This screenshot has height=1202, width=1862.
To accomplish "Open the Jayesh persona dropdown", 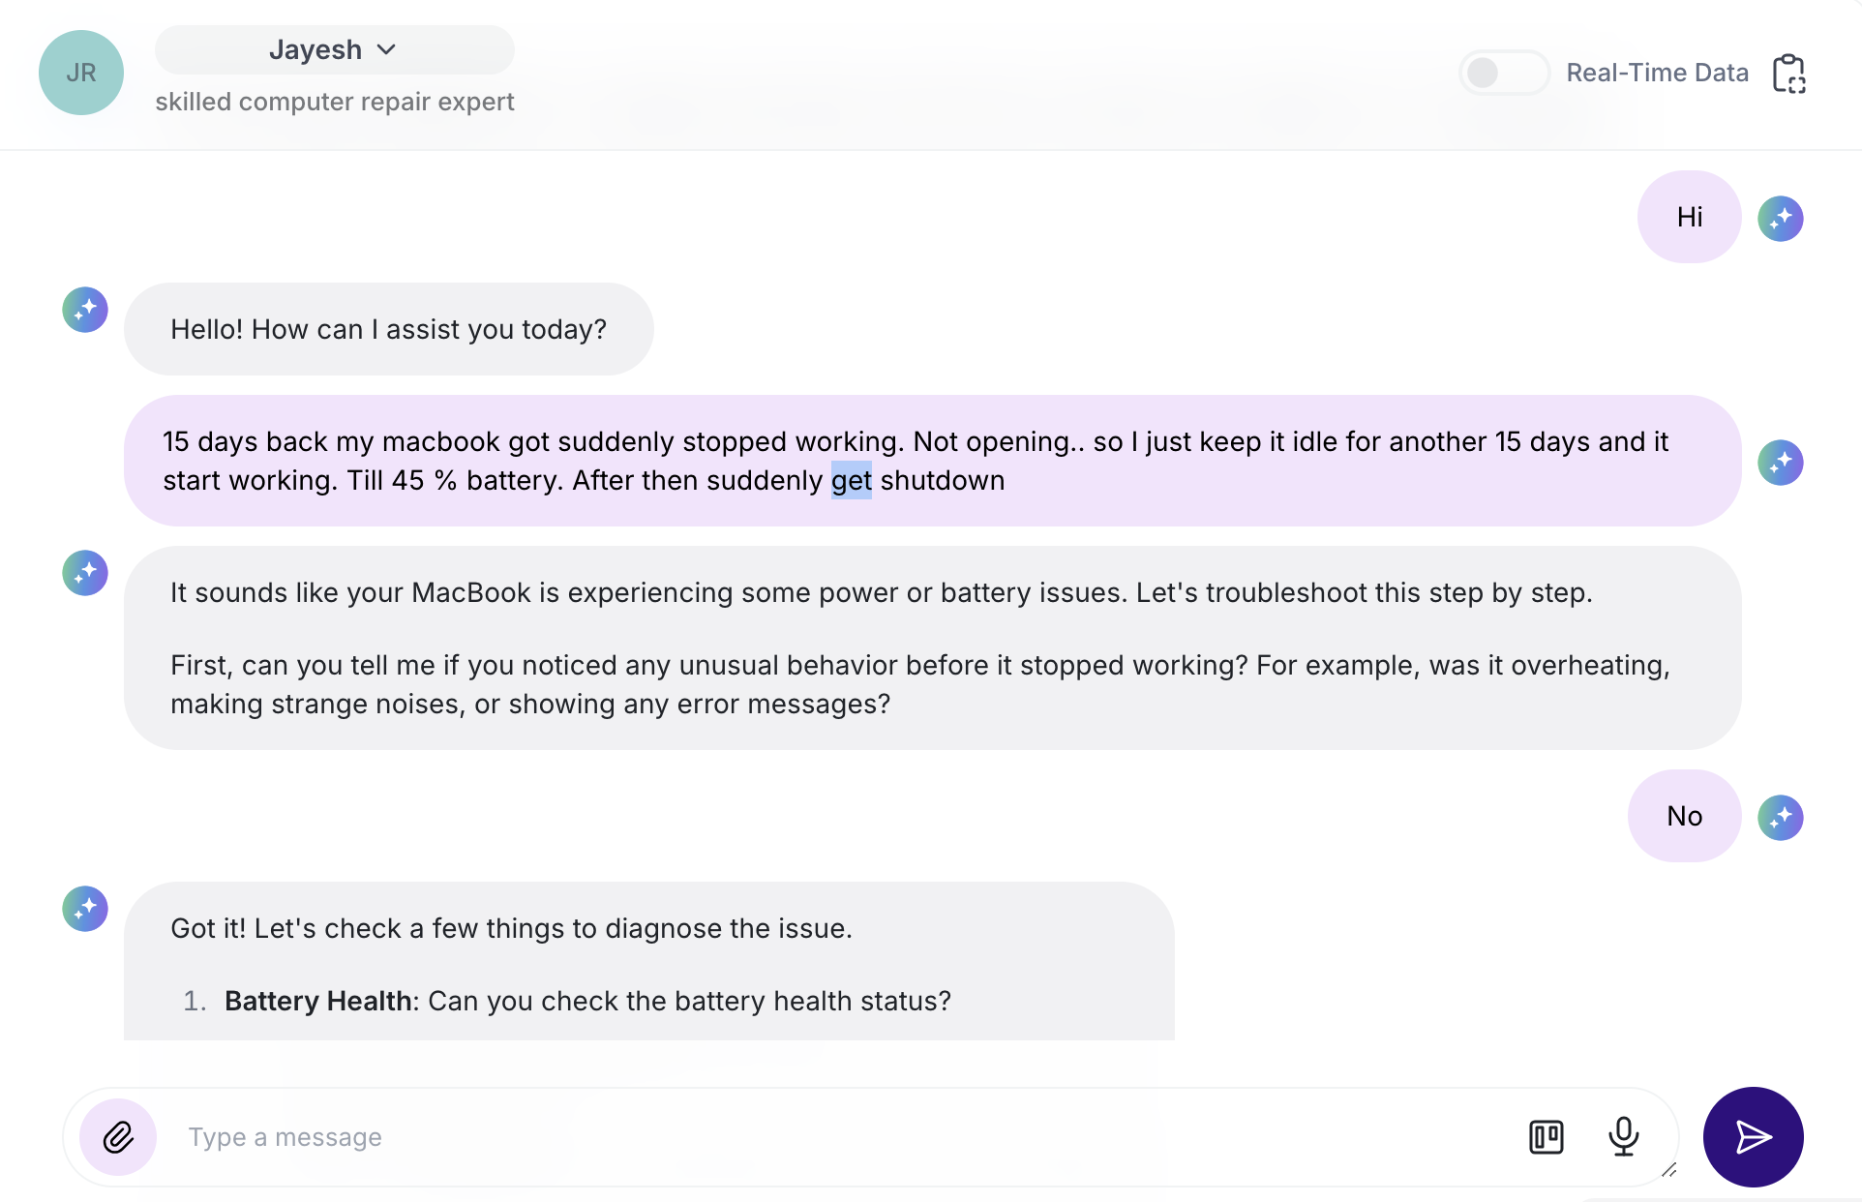I will 334,50.
